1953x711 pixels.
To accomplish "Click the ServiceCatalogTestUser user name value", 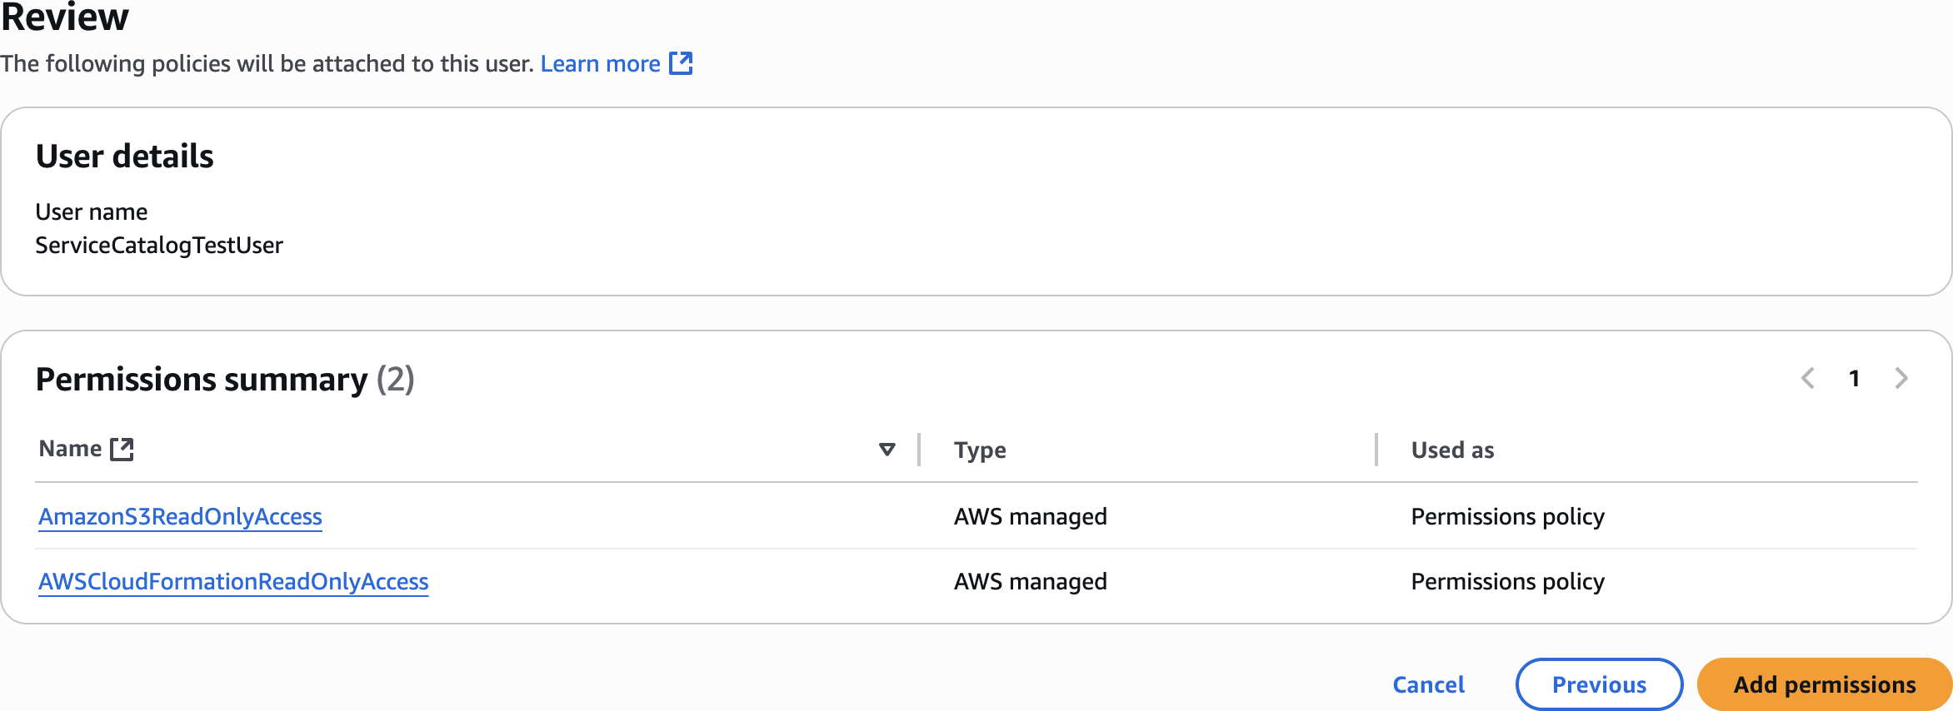I will (x=159, y=246).
